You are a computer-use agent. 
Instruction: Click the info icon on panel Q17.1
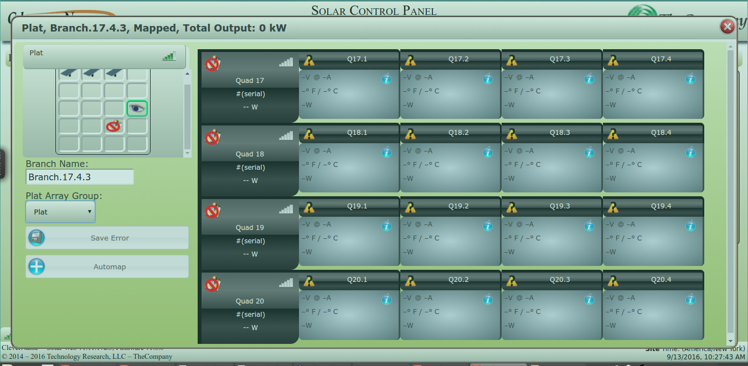(386, 79)
